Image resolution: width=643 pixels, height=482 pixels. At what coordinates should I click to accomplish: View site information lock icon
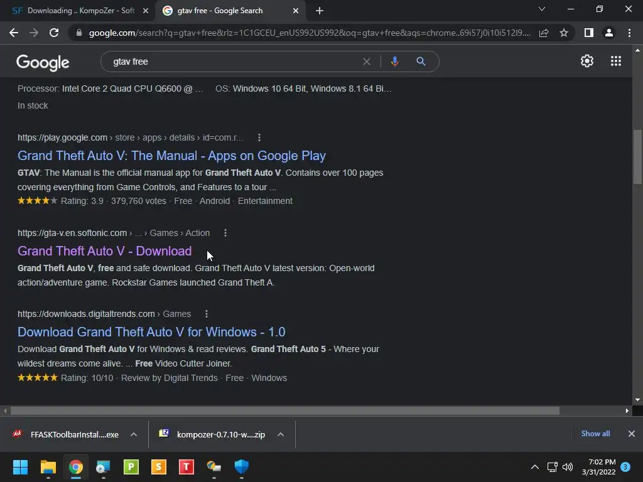point(79,33)
